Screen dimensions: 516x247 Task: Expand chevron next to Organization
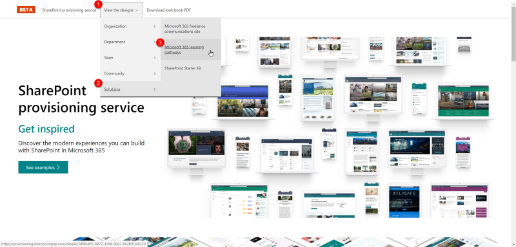pyautogui.click(x=154, y=26)
